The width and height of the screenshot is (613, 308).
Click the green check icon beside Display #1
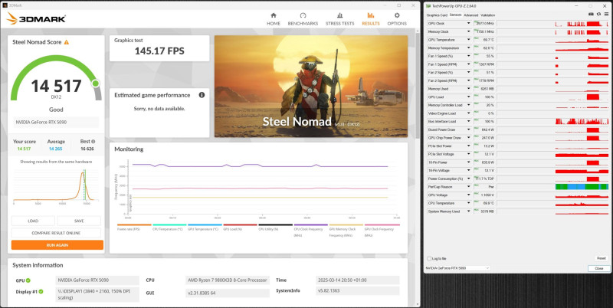(41, 292)
